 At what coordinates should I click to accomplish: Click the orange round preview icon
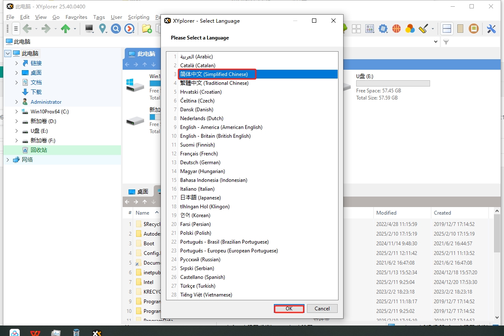[474, 29]
